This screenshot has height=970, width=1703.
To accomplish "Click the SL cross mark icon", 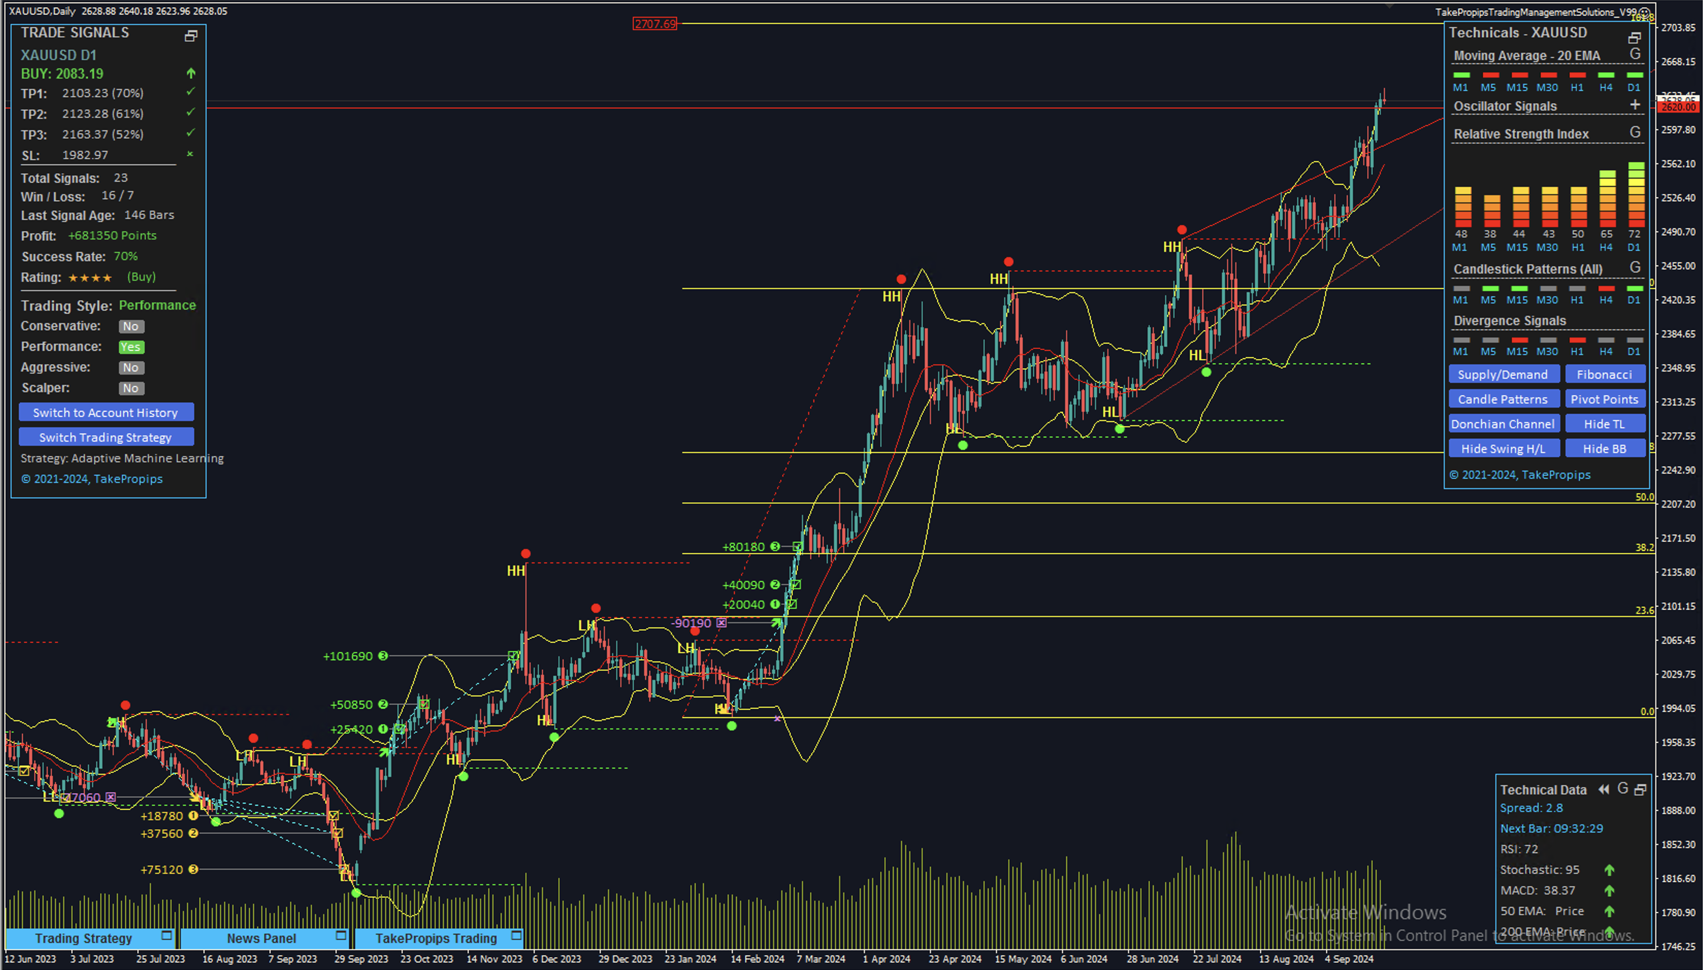I will [190, 154].
